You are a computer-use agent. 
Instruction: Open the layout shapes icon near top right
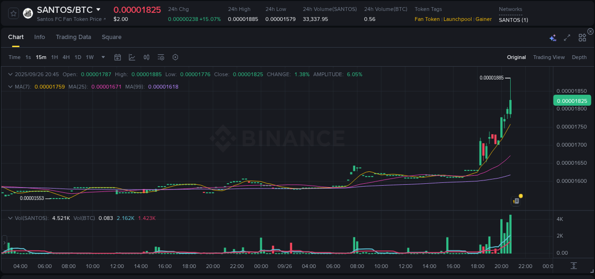(582, 37)
